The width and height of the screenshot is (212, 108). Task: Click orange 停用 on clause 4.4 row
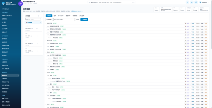click(x=206, y=35)
